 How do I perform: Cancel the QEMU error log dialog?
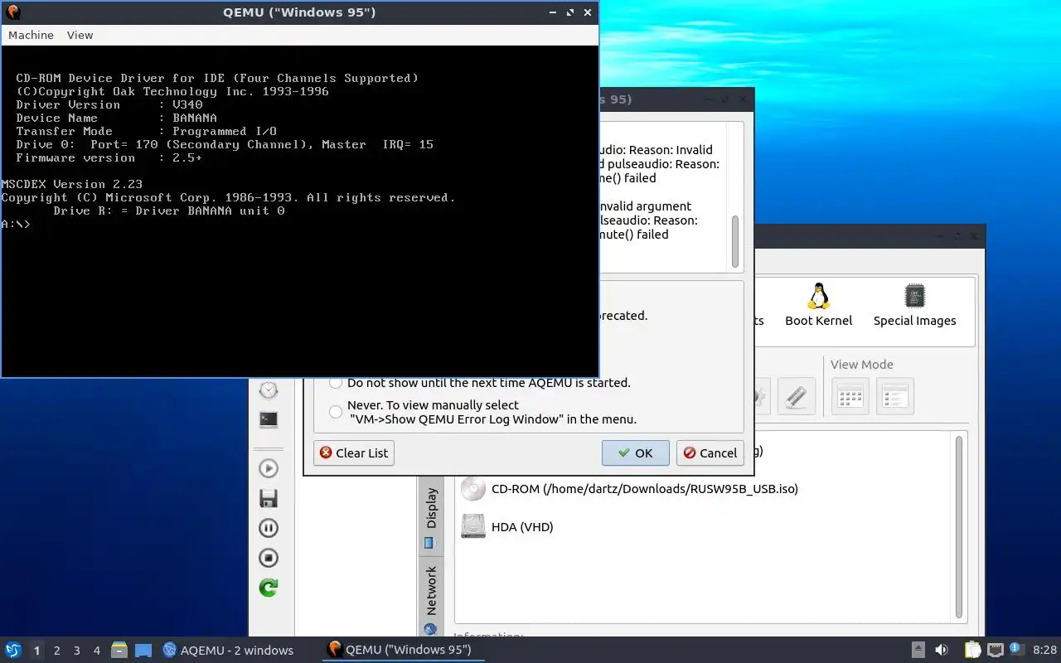(x=710, y=452)
